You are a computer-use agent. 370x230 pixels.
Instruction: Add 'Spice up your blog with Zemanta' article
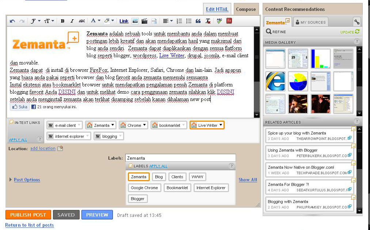353,129
